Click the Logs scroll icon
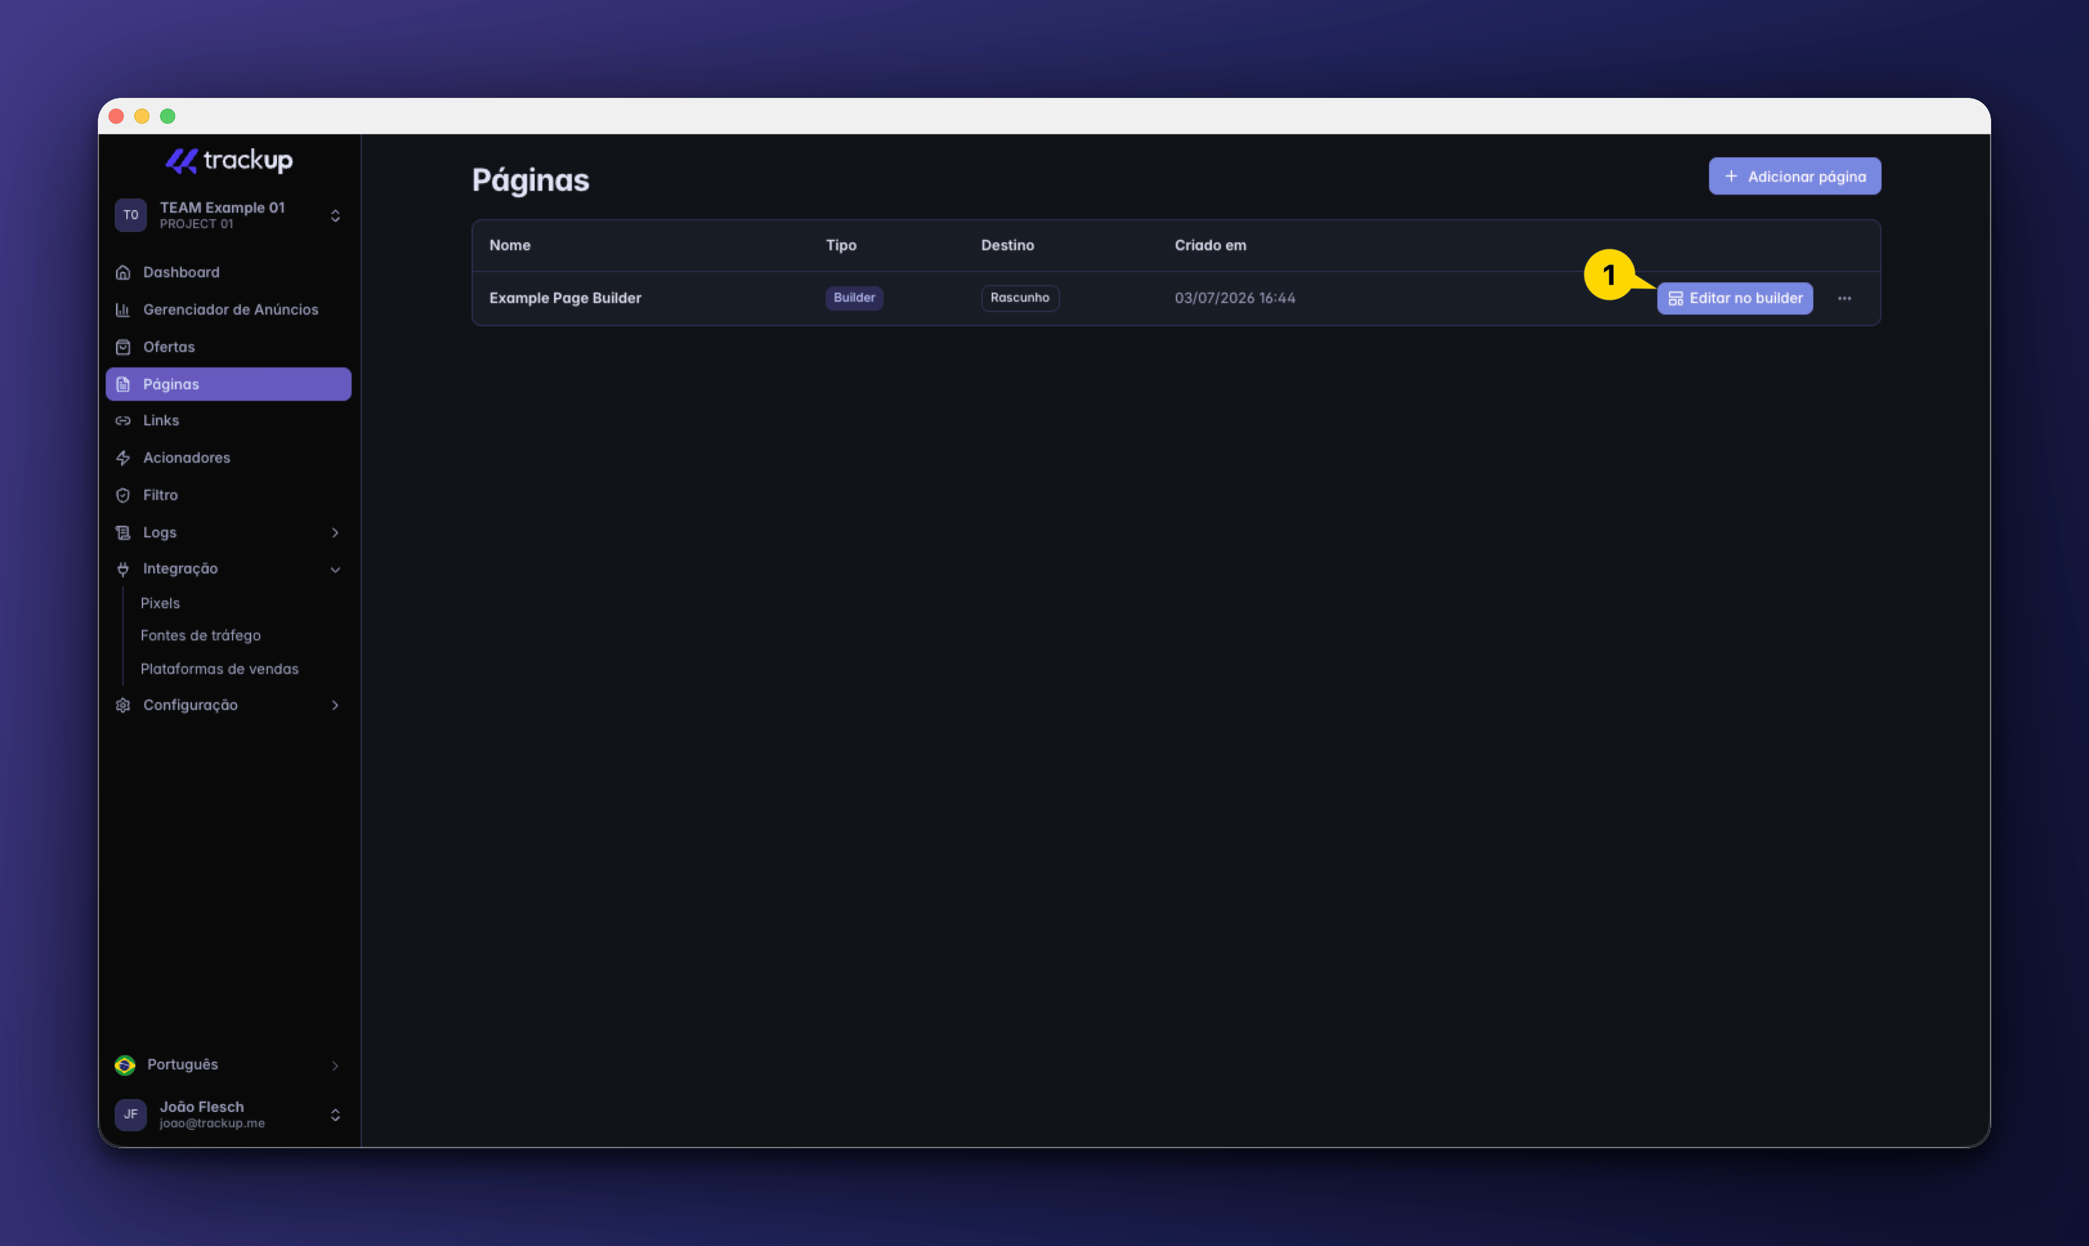This screenshot has width=2089, height=1246. click(x=122, y=533)
